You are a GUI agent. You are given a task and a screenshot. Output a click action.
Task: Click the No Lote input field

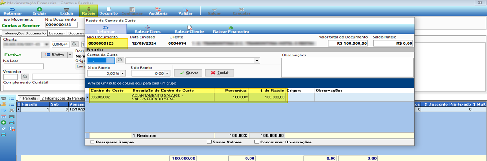click(x=24, y=66)
